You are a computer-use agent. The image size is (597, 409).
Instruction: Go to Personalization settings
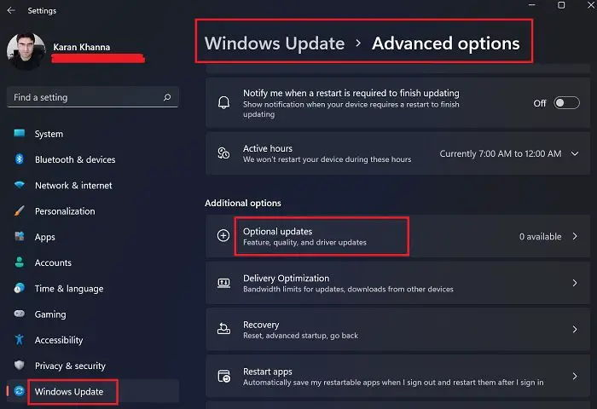click(93, 211)
